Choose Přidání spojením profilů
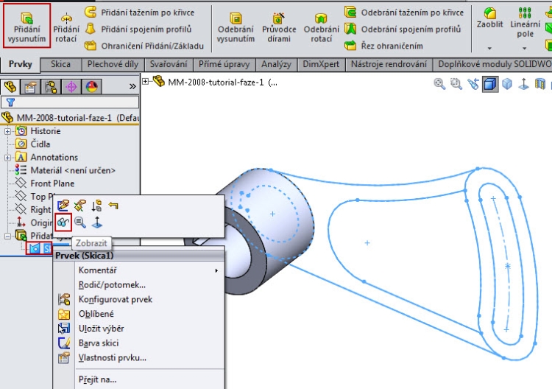Image resolution: width=552 pixels, height=389 pixels. 138,29
